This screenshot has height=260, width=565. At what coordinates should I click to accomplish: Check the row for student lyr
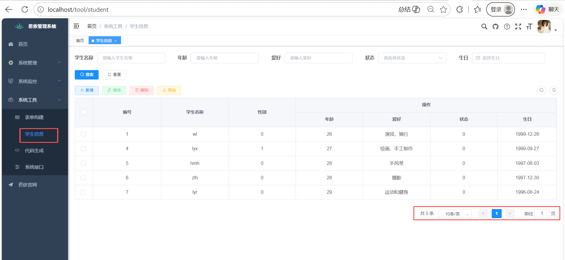tap(83, 192)
